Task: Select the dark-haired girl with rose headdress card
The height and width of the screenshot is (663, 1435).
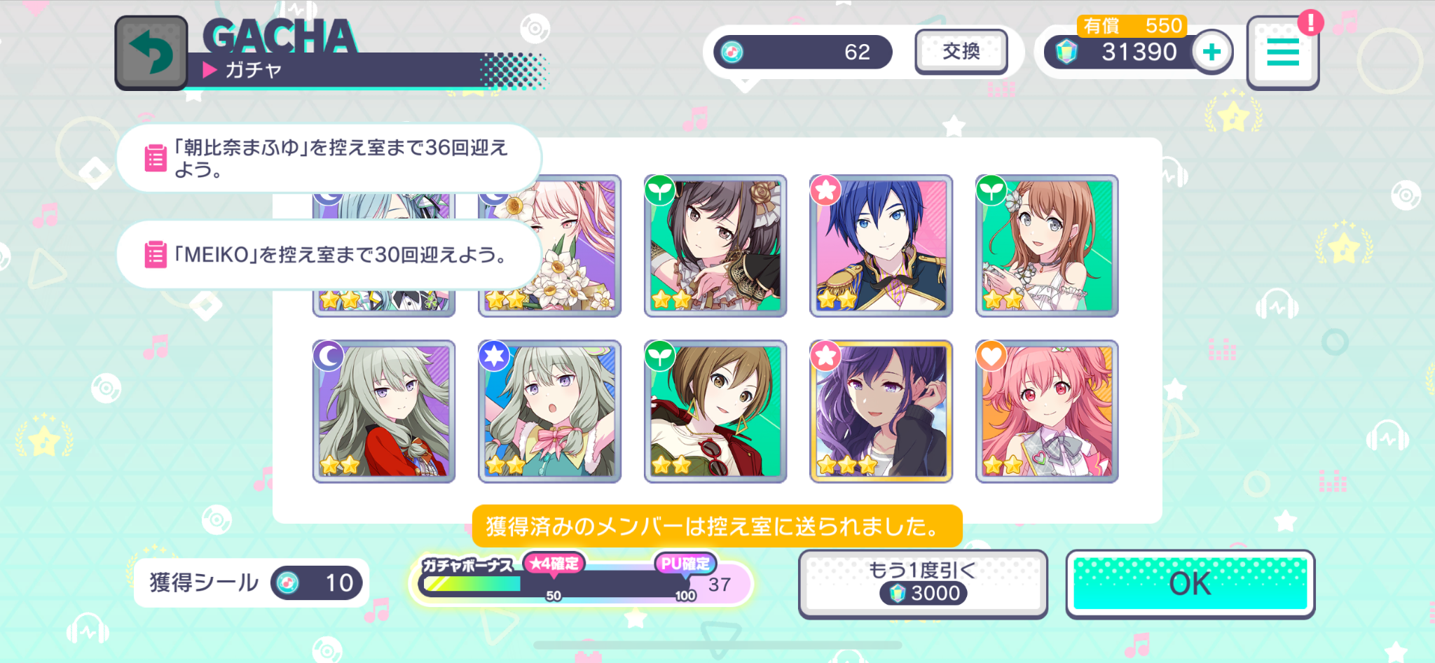Action: pyautogui.click(x=715, y=246)
